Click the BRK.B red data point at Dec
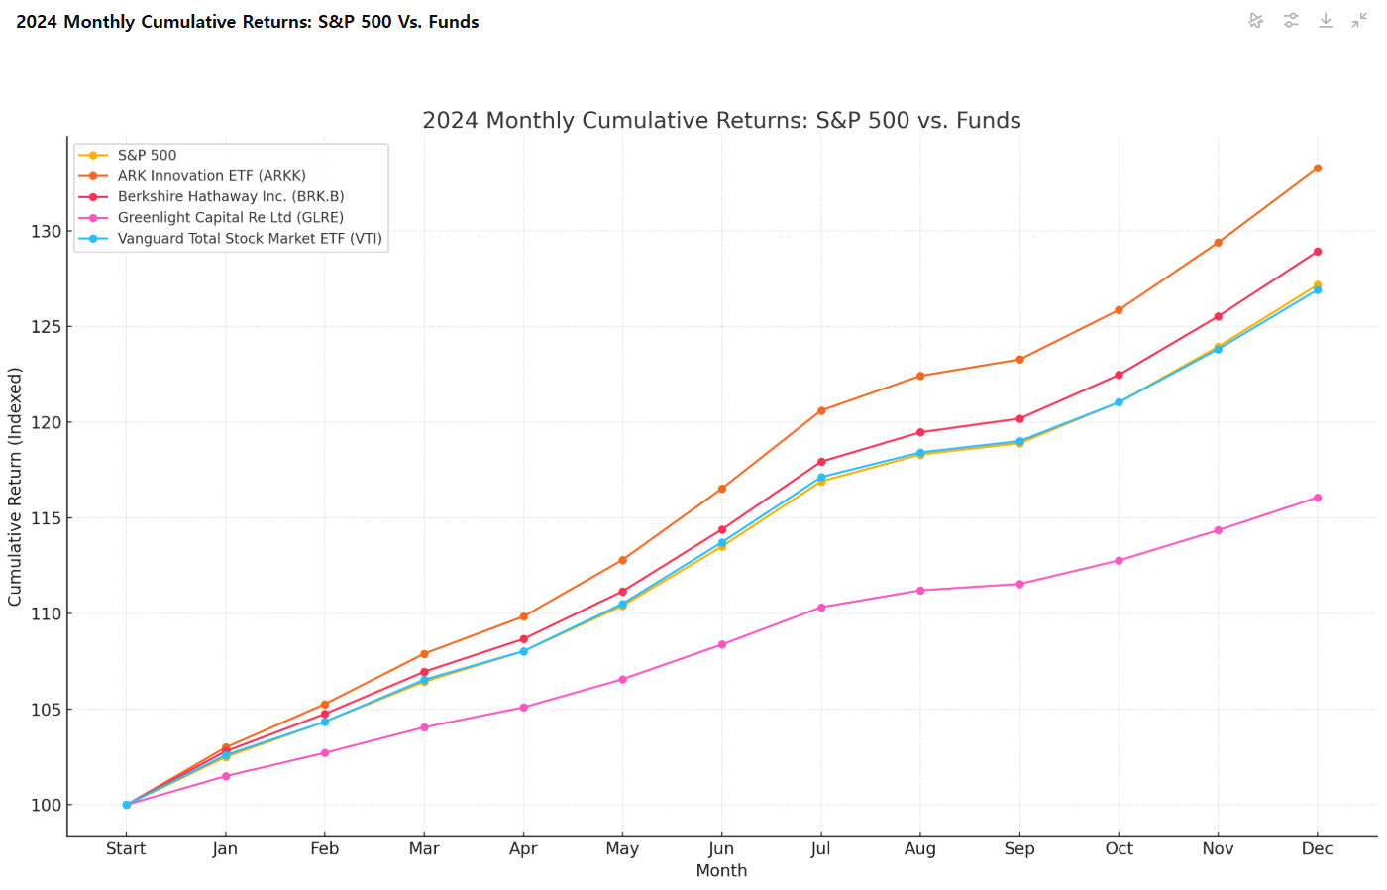Viewport: 1387px width, 890px height. [x=1317, y=252]
